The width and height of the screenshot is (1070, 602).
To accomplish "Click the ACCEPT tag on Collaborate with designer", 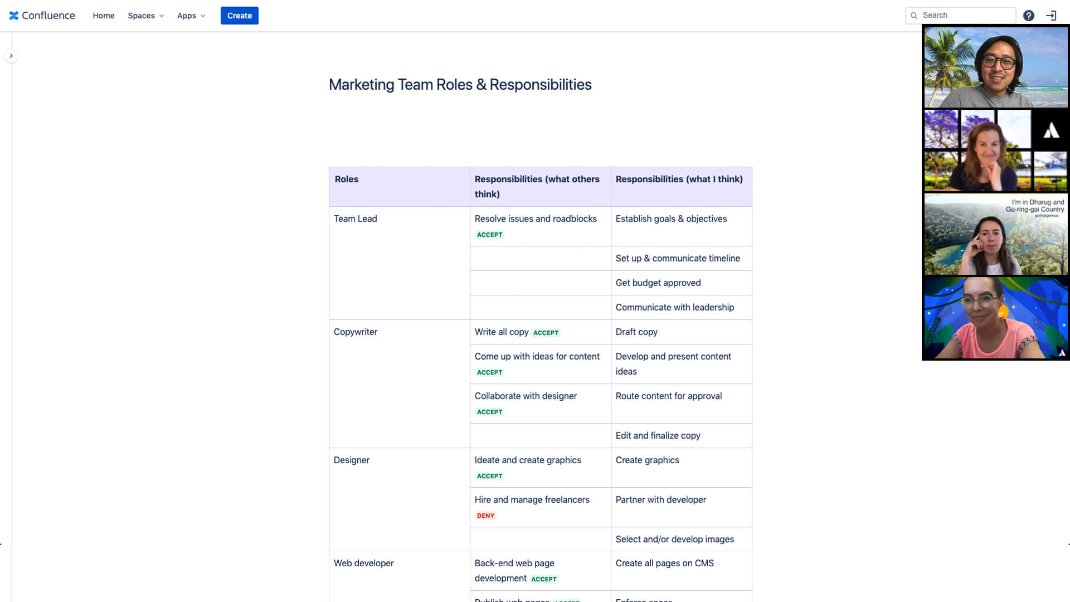I will point(489,411).
